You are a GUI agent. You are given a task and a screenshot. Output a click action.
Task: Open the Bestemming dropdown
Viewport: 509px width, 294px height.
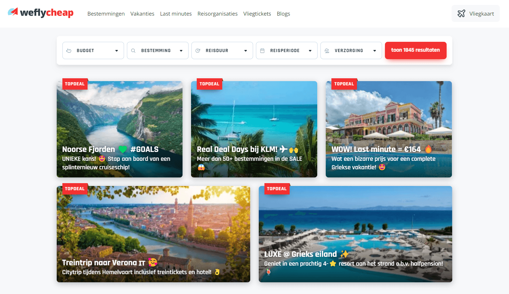click(x=158, y=51)
